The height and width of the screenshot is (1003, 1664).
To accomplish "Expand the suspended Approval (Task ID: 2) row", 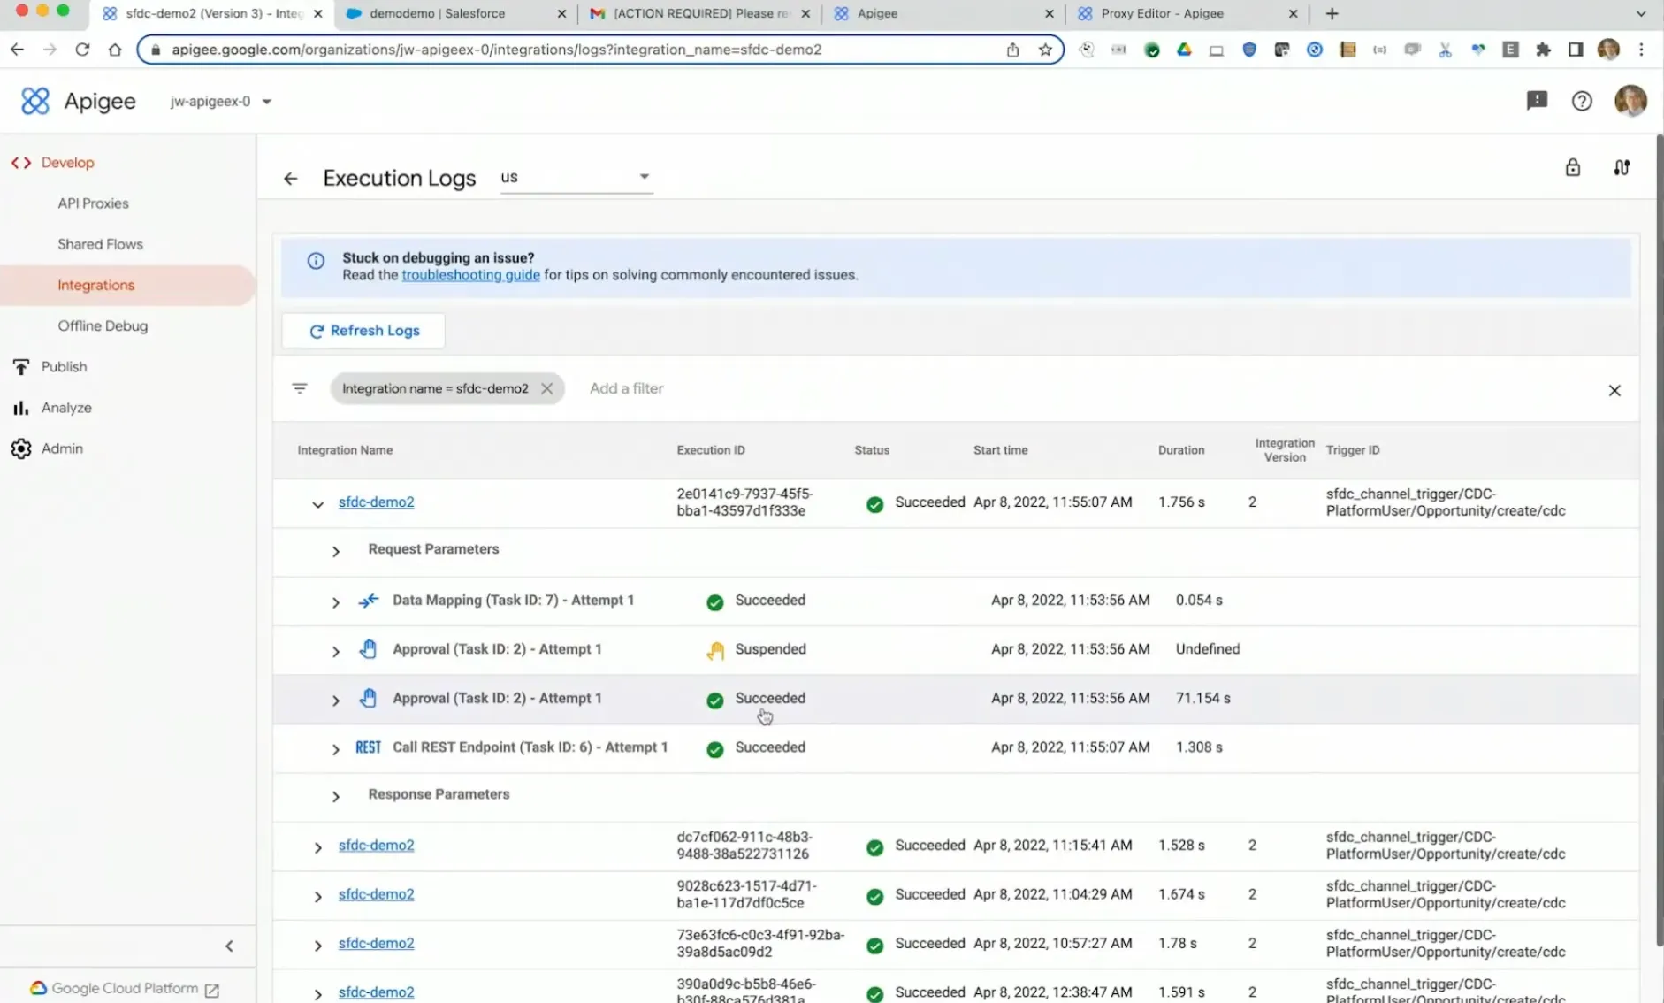I will pyautogui.click(x=335, y=651).
